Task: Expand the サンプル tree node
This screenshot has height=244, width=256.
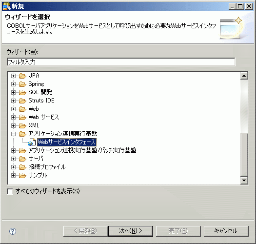Action: click(x=13, y=176)
